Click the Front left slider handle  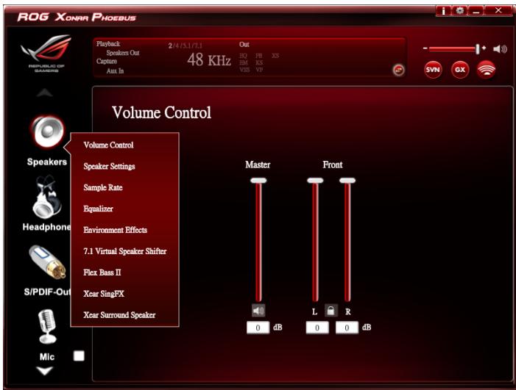315,180
